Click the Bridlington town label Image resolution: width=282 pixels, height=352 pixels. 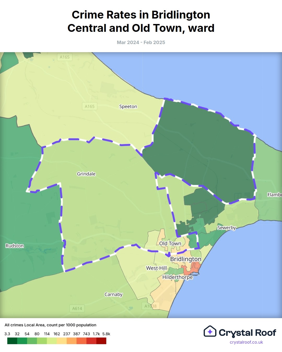[x=186, y=259]
